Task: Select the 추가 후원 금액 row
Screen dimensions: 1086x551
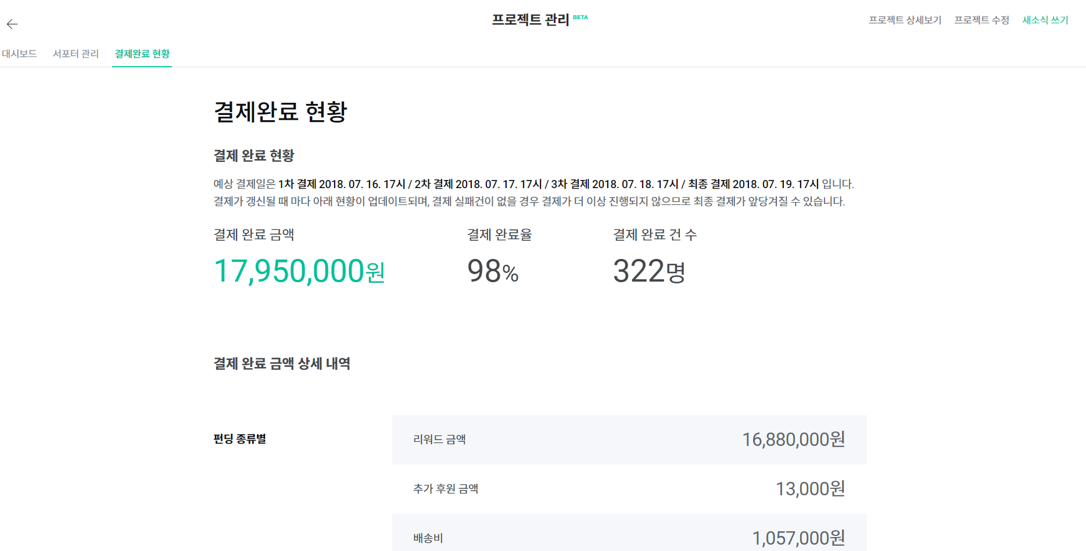Action: 629,489
